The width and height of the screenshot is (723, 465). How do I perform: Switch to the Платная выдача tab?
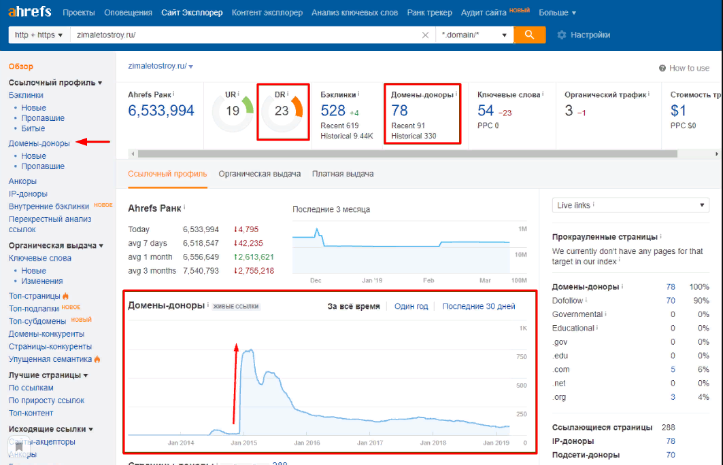click(343, 174)
